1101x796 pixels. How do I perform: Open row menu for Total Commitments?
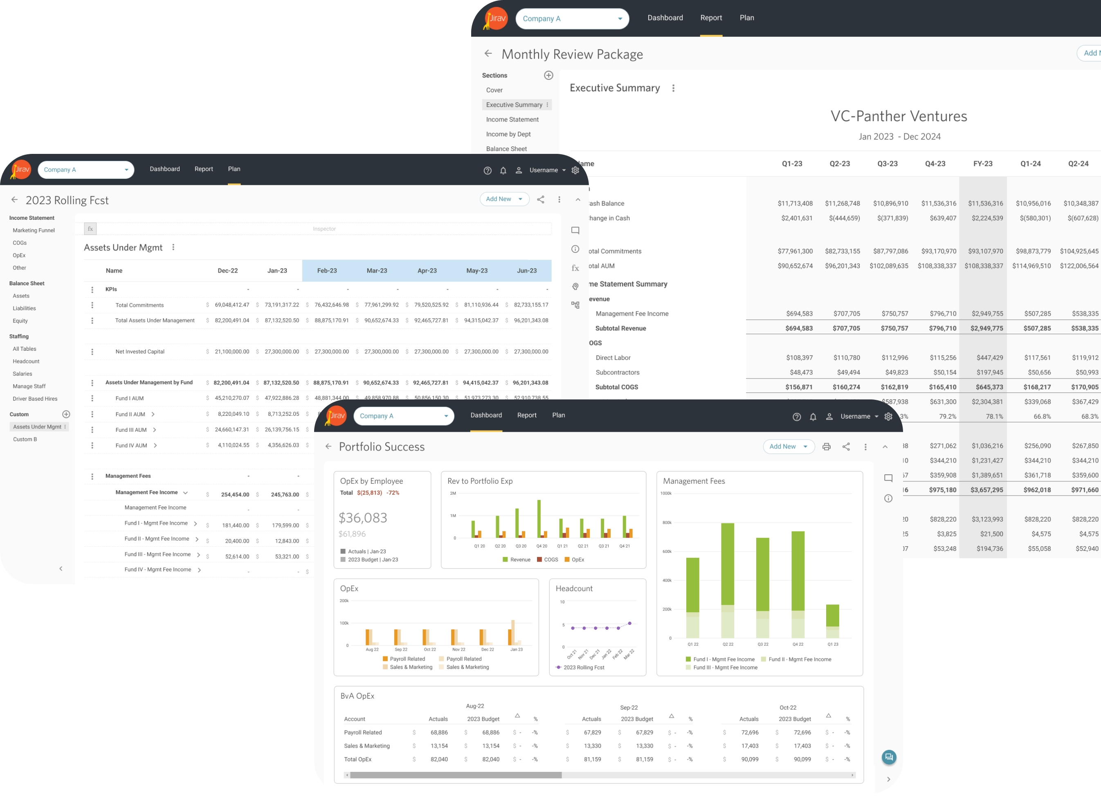click(92, 305)
